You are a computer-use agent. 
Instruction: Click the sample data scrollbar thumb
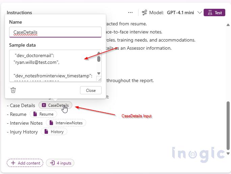pos(99,59)
